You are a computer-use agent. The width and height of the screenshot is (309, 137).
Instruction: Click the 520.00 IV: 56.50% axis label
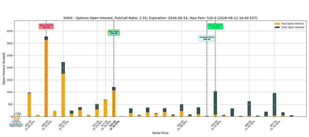pos(114,125)
